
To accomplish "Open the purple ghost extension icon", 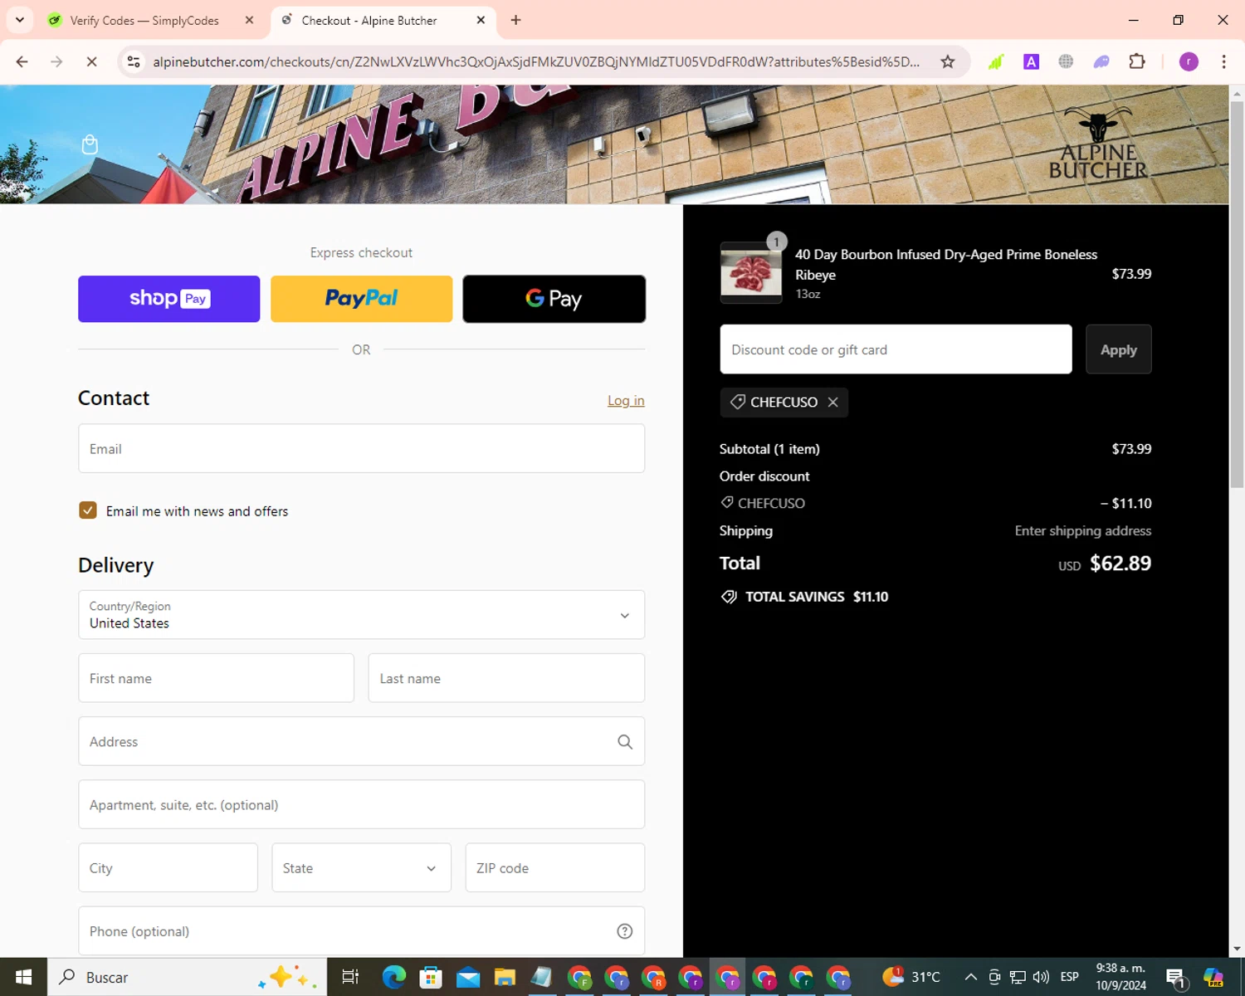I will tap(1101, 61).
